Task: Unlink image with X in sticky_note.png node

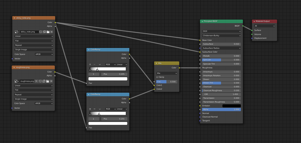Action: point(51,32)
